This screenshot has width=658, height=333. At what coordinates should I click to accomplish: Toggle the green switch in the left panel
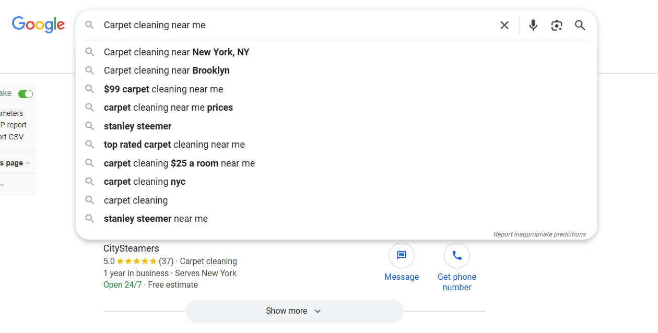click(26, 94)
